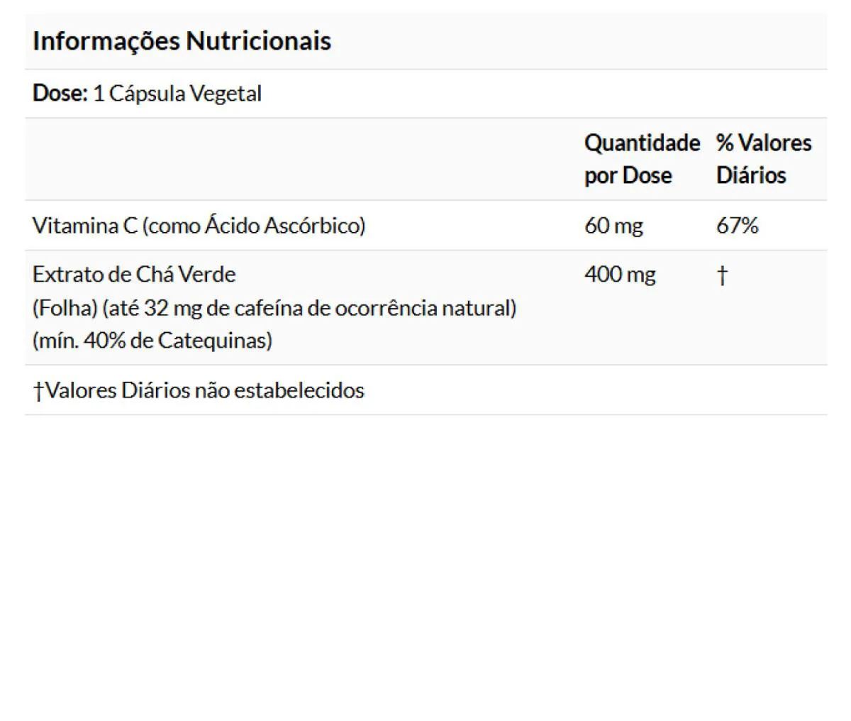Viewport: 851px width, 721px height.
Task: Click the dagger symbol before the footnote
Action: pyautogui.click(x=38, y=391)
